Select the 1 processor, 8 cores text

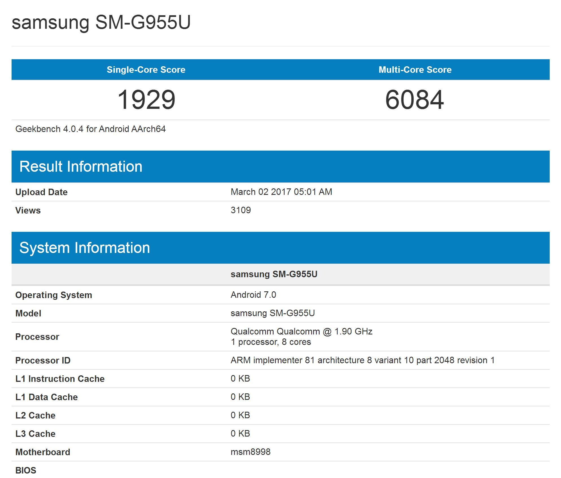(x=271, y=342)
